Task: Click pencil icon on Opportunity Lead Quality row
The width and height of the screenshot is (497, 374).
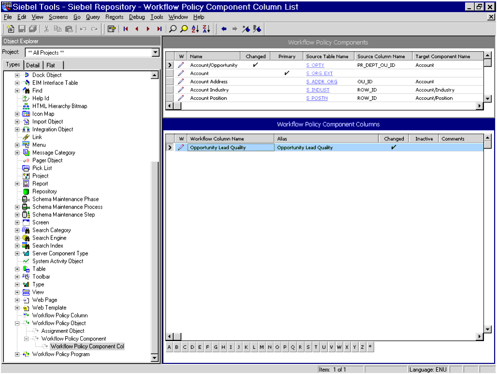Action: (x=181, y=147)
